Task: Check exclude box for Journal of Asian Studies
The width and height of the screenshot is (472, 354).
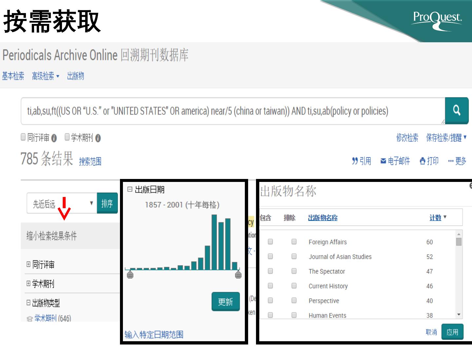Action: (x=294, y=256)
